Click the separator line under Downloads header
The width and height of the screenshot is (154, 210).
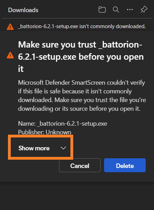click(77, 18)
